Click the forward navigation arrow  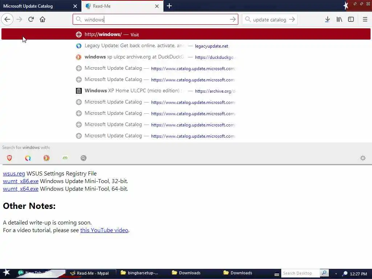tap(19, 20)
